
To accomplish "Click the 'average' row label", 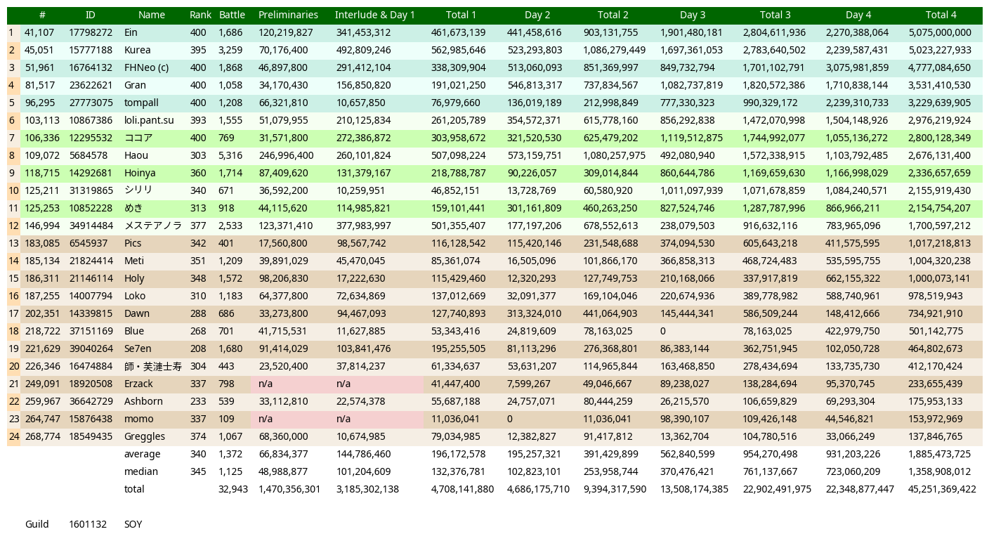I will (x=142, y=454).
